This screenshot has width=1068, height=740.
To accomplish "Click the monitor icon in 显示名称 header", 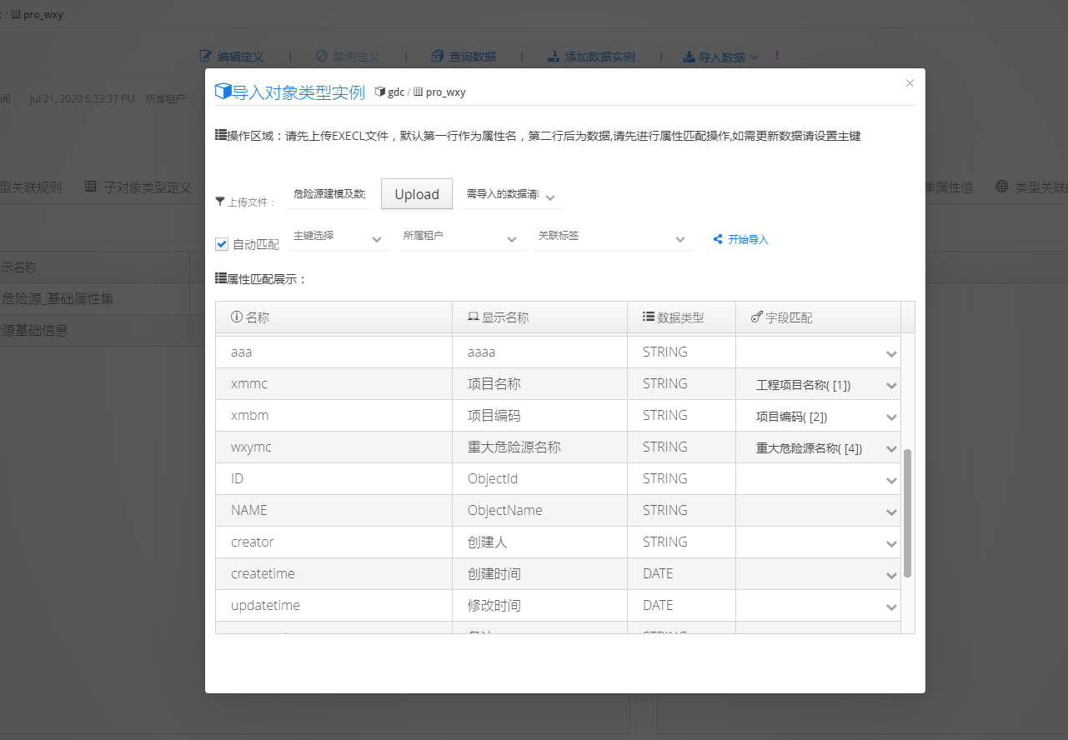I will (473, 317).
